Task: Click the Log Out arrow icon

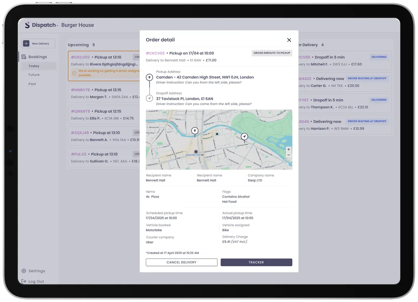Action: tap(24, 281)
